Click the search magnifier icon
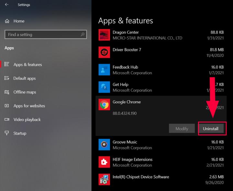The image size is (233, 191). click(x=83, y=34)
